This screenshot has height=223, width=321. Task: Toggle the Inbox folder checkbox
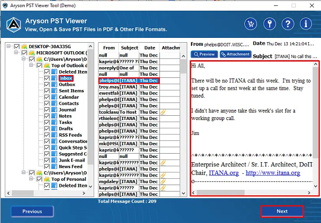click(47, 78)
